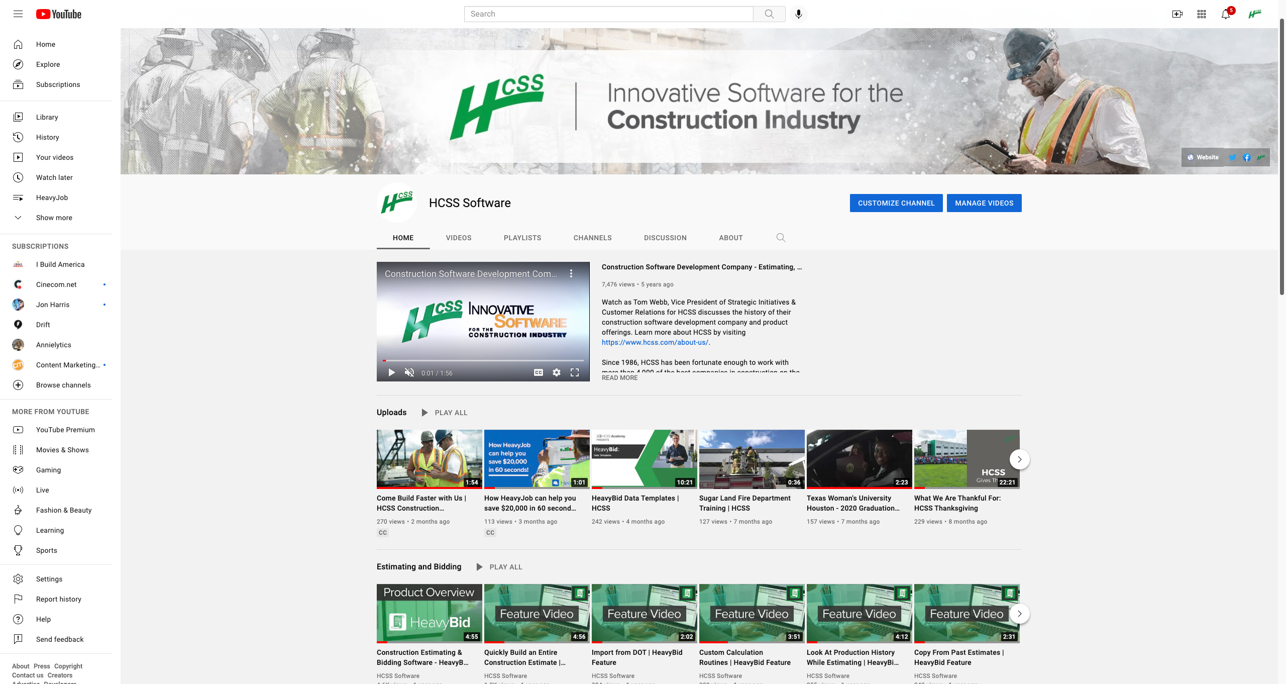The width and height of the screenshot is (1286, 684).
Task: Play the featured channel video
Action: coord(391,372)
